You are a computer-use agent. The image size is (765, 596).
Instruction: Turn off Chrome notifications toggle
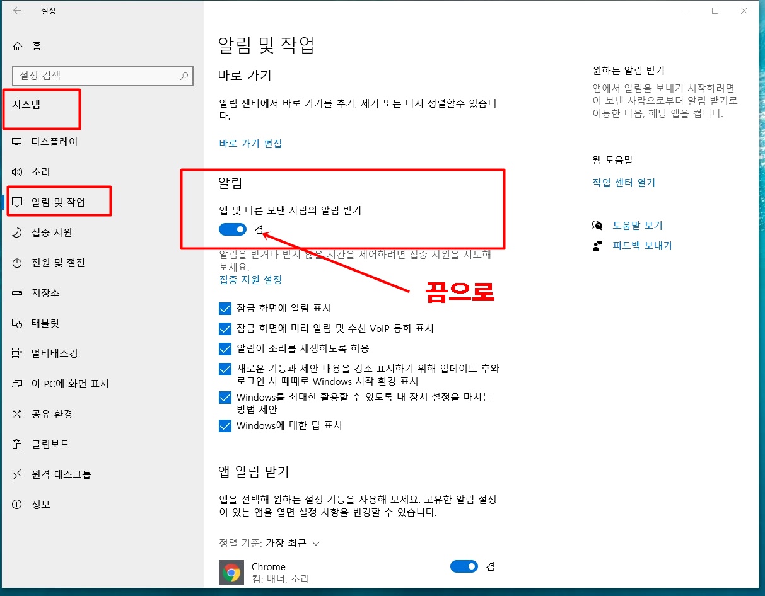point(464,567)
